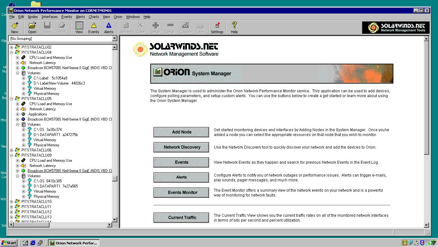Select Virtual Memory under PITSTRATACLU04

[45, 88]
